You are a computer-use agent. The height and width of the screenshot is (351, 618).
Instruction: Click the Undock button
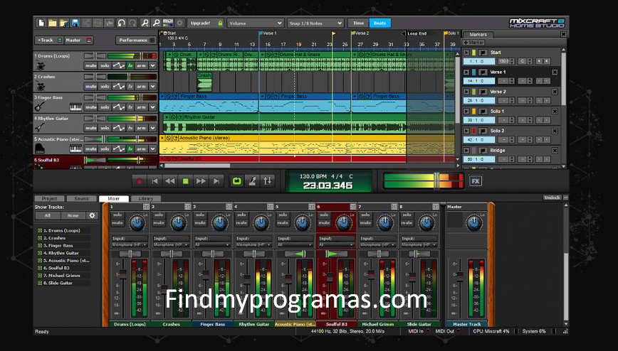point(552,198)
